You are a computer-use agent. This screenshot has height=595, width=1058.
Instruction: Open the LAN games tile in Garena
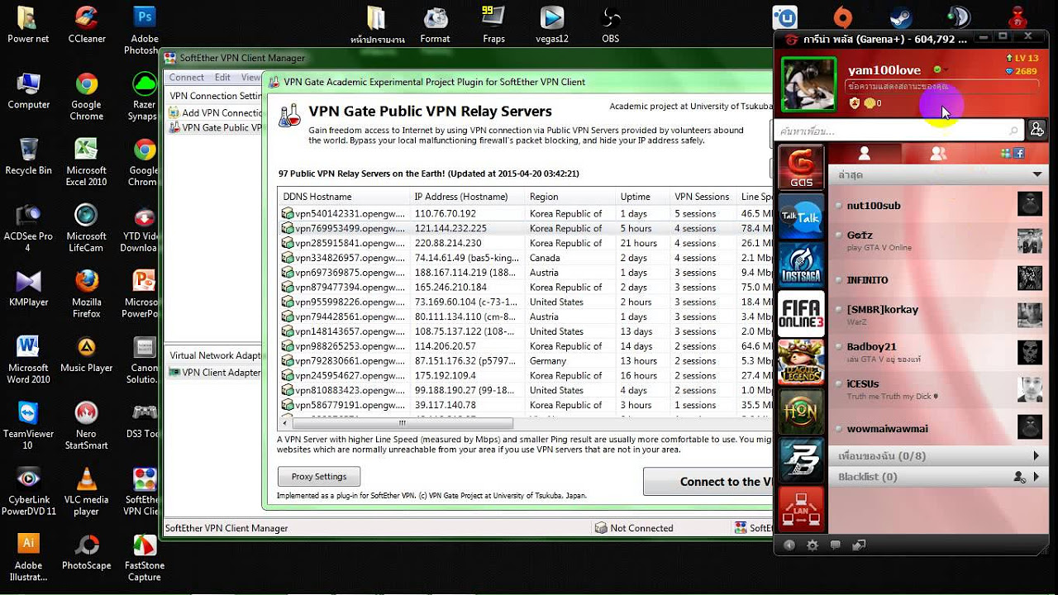(x=801, y=508)
